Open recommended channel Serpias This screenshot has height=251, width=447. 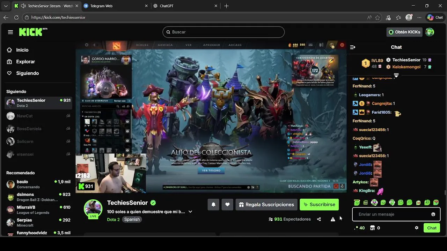click(x=38, y=223)
